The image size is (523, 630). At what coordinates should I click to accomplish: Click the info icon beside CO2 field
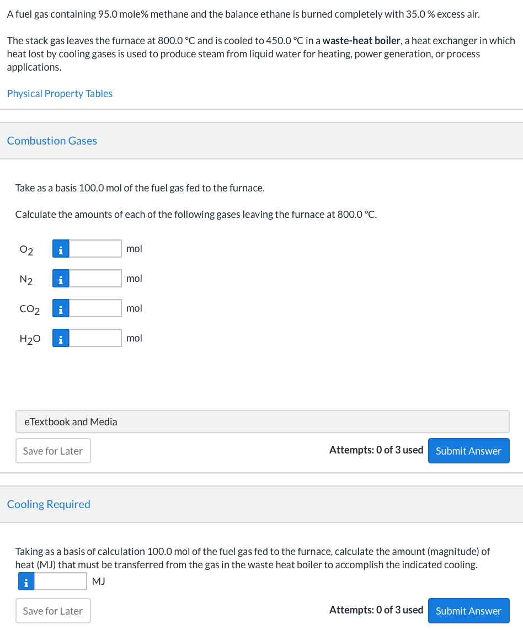61,308
